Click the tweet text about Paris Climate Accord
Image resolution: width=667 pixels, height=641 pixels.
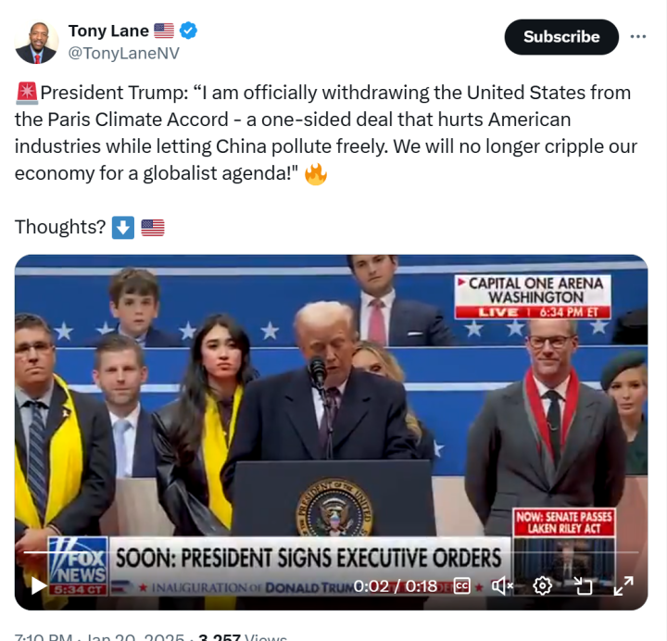click(326, 133)
